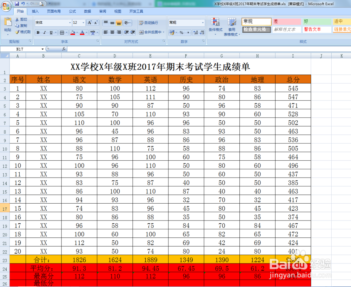Image resolution: width=351 pixels, height=287 pixels.
Task: Apply yellow fill color bucket
Action: tap(73, 33)
